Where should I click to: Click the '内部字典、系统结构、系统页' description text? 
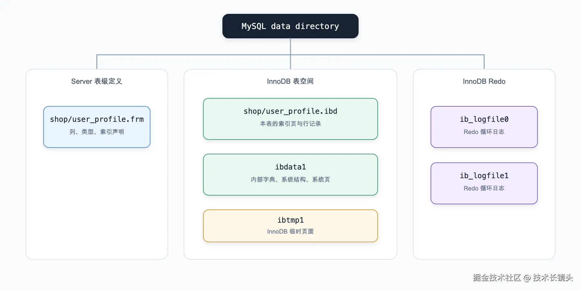[290, 179]
